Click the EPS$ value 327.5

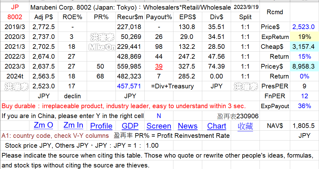(188, 66)
